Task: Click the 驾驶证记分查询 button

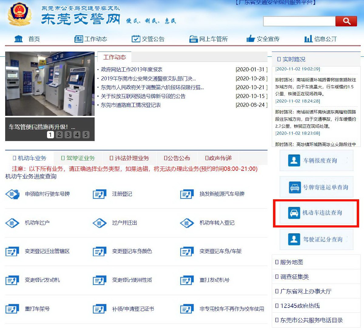Action: [x=316, y=239]
